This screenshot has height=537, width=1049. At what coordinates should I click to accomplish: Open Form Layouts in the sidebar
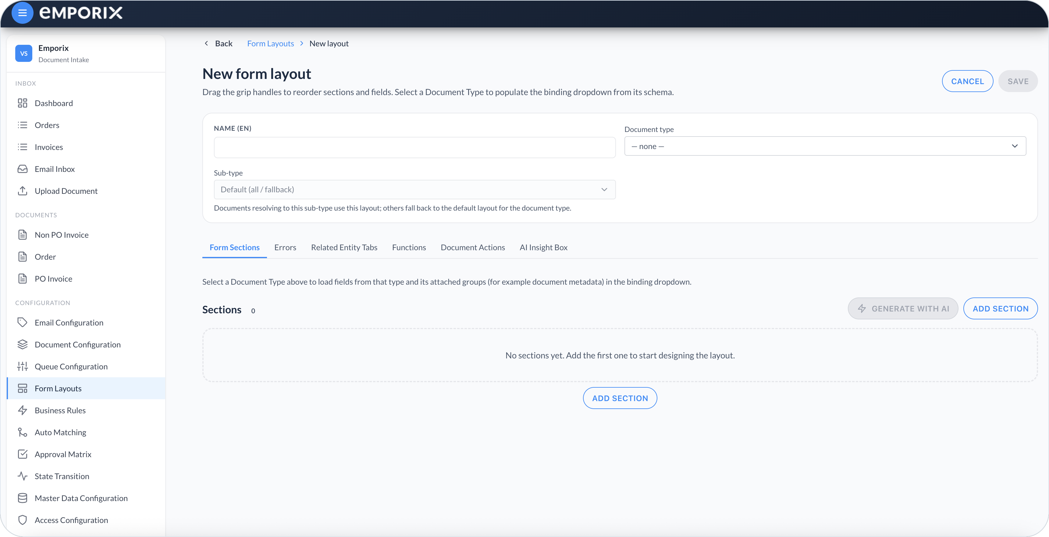pyautogui.click(x=86, y=389)
